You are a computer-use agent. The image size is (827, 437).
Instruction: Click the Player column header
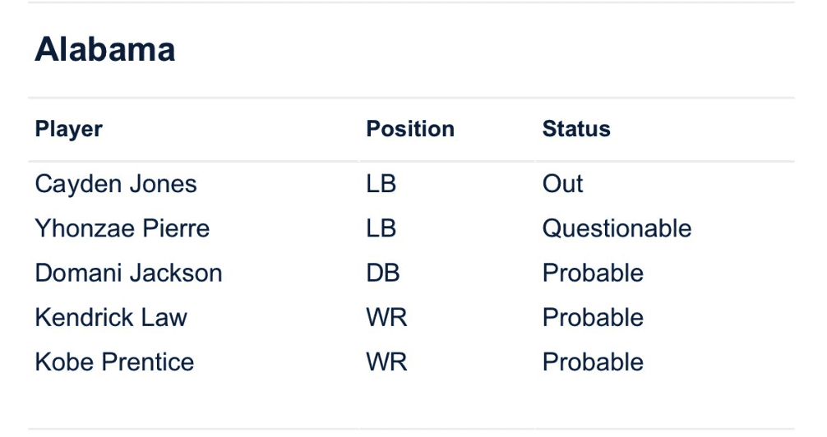(x=68, y=129)
